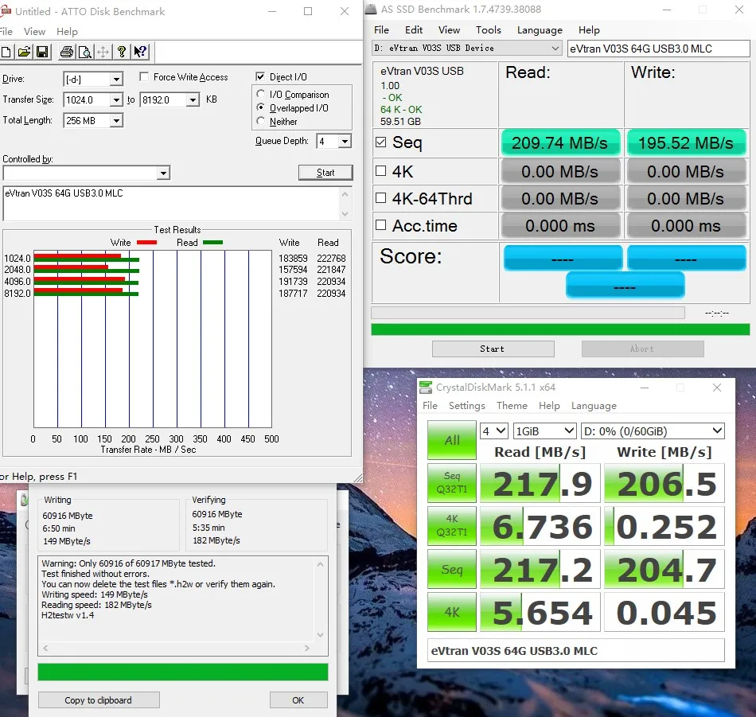Click the New document icon in ATTO toolbar
The width and height of the screenshot is (756, 717).
click(6, 52)
